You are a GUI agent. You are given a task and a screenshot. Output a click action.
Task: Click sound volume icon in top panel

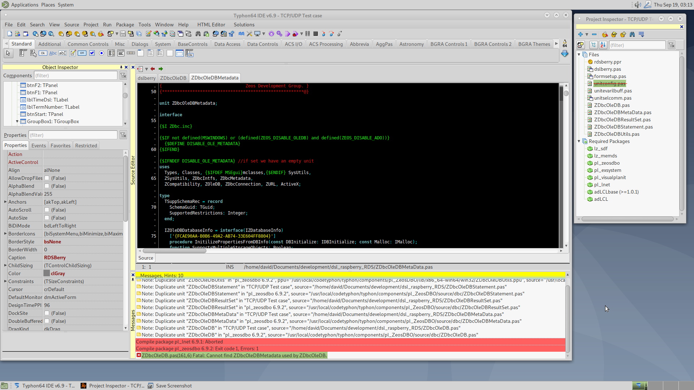(638, 5)
